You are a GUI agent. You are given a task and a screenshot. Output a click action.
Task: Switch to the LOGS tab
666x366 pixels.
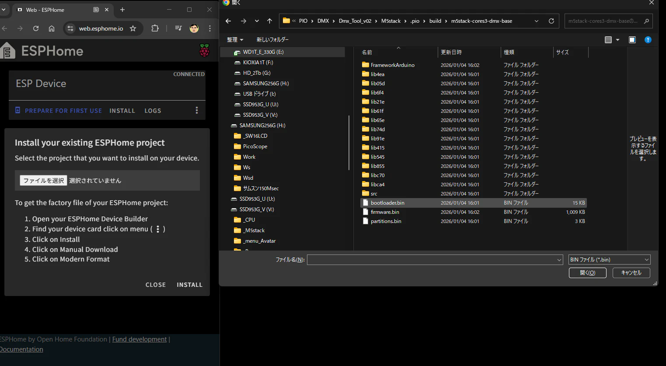pyautogui.click(x=153, y=111)
